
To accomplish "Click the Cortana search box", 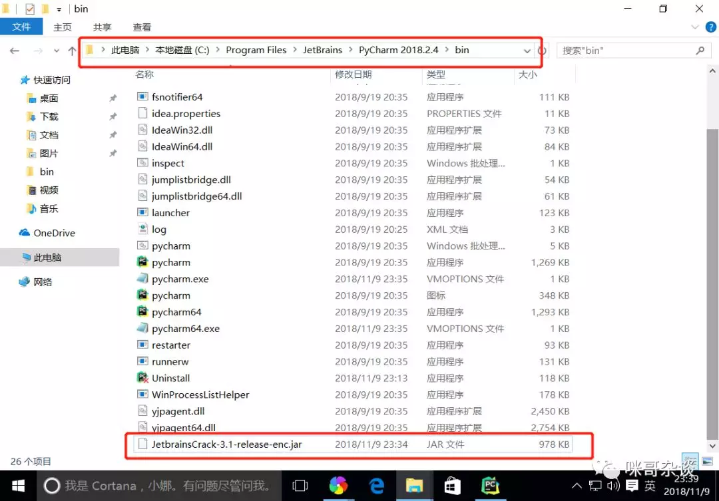I will tap(159, 486).
